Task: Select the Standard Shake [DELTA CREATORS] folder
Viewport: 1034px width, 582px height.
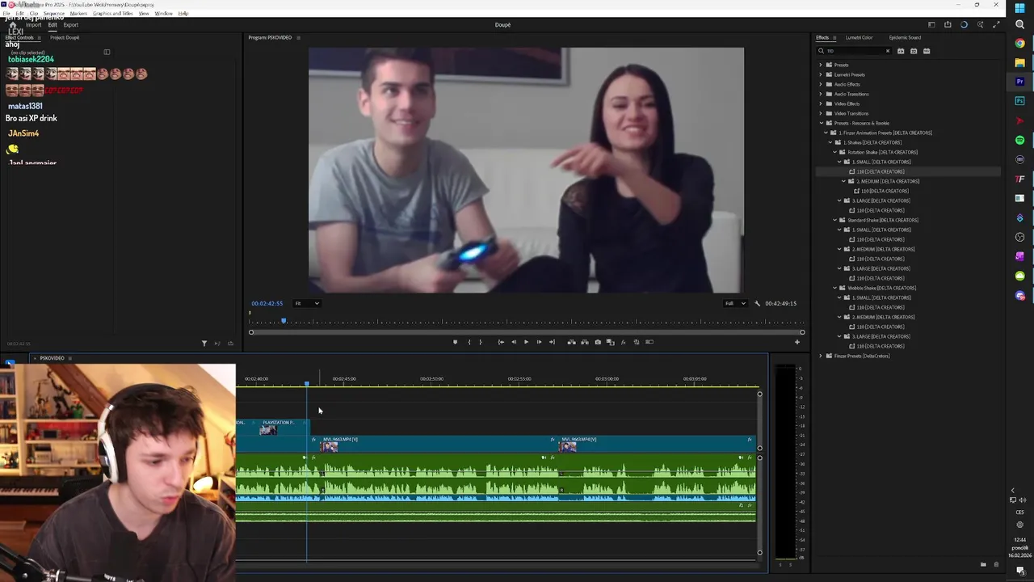Action: [882, 220]
